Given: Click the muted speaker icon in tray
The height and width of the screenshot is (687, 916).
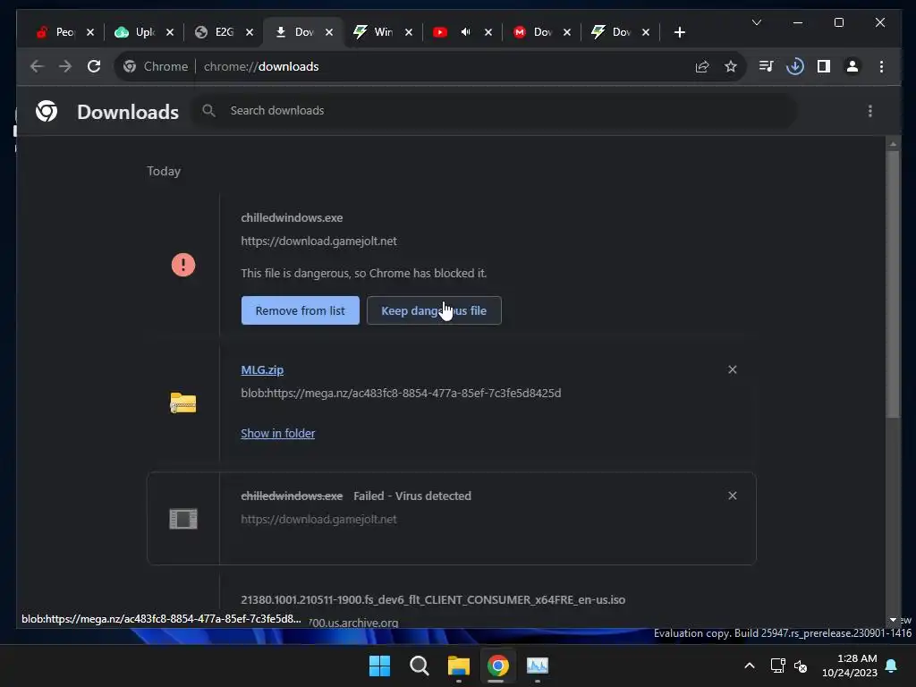Looking at the screenshot, I should coord(801,666).
